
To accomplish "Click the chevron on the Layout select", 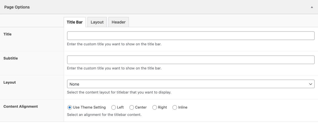I will pyautogui.click(x=311, y=84).
